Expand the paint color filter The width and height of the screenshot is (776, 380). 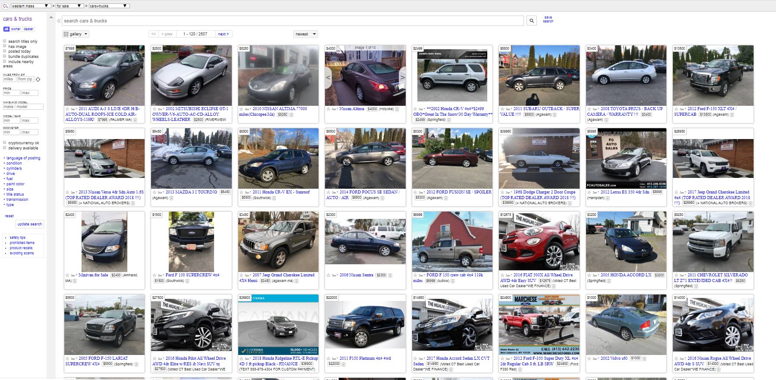click(x=15, y=184)
